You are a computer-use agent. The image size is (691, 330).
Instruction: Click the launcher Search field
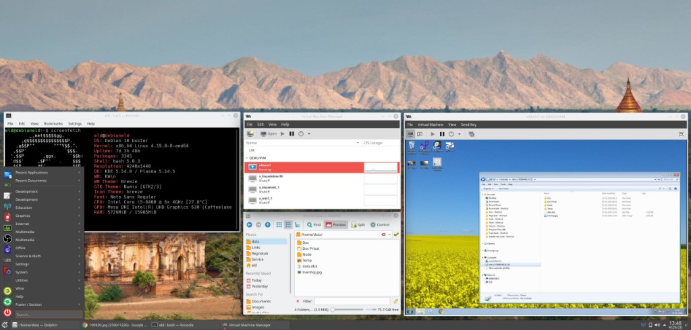click(49, 315)
